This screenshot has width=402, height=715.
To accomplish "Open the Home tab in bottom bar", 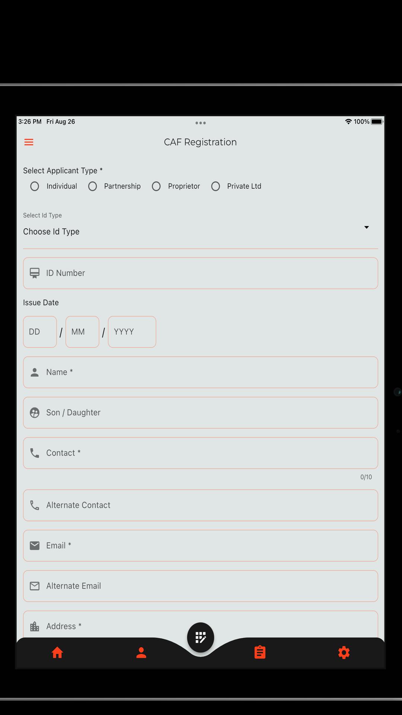I will click(57, 652).
